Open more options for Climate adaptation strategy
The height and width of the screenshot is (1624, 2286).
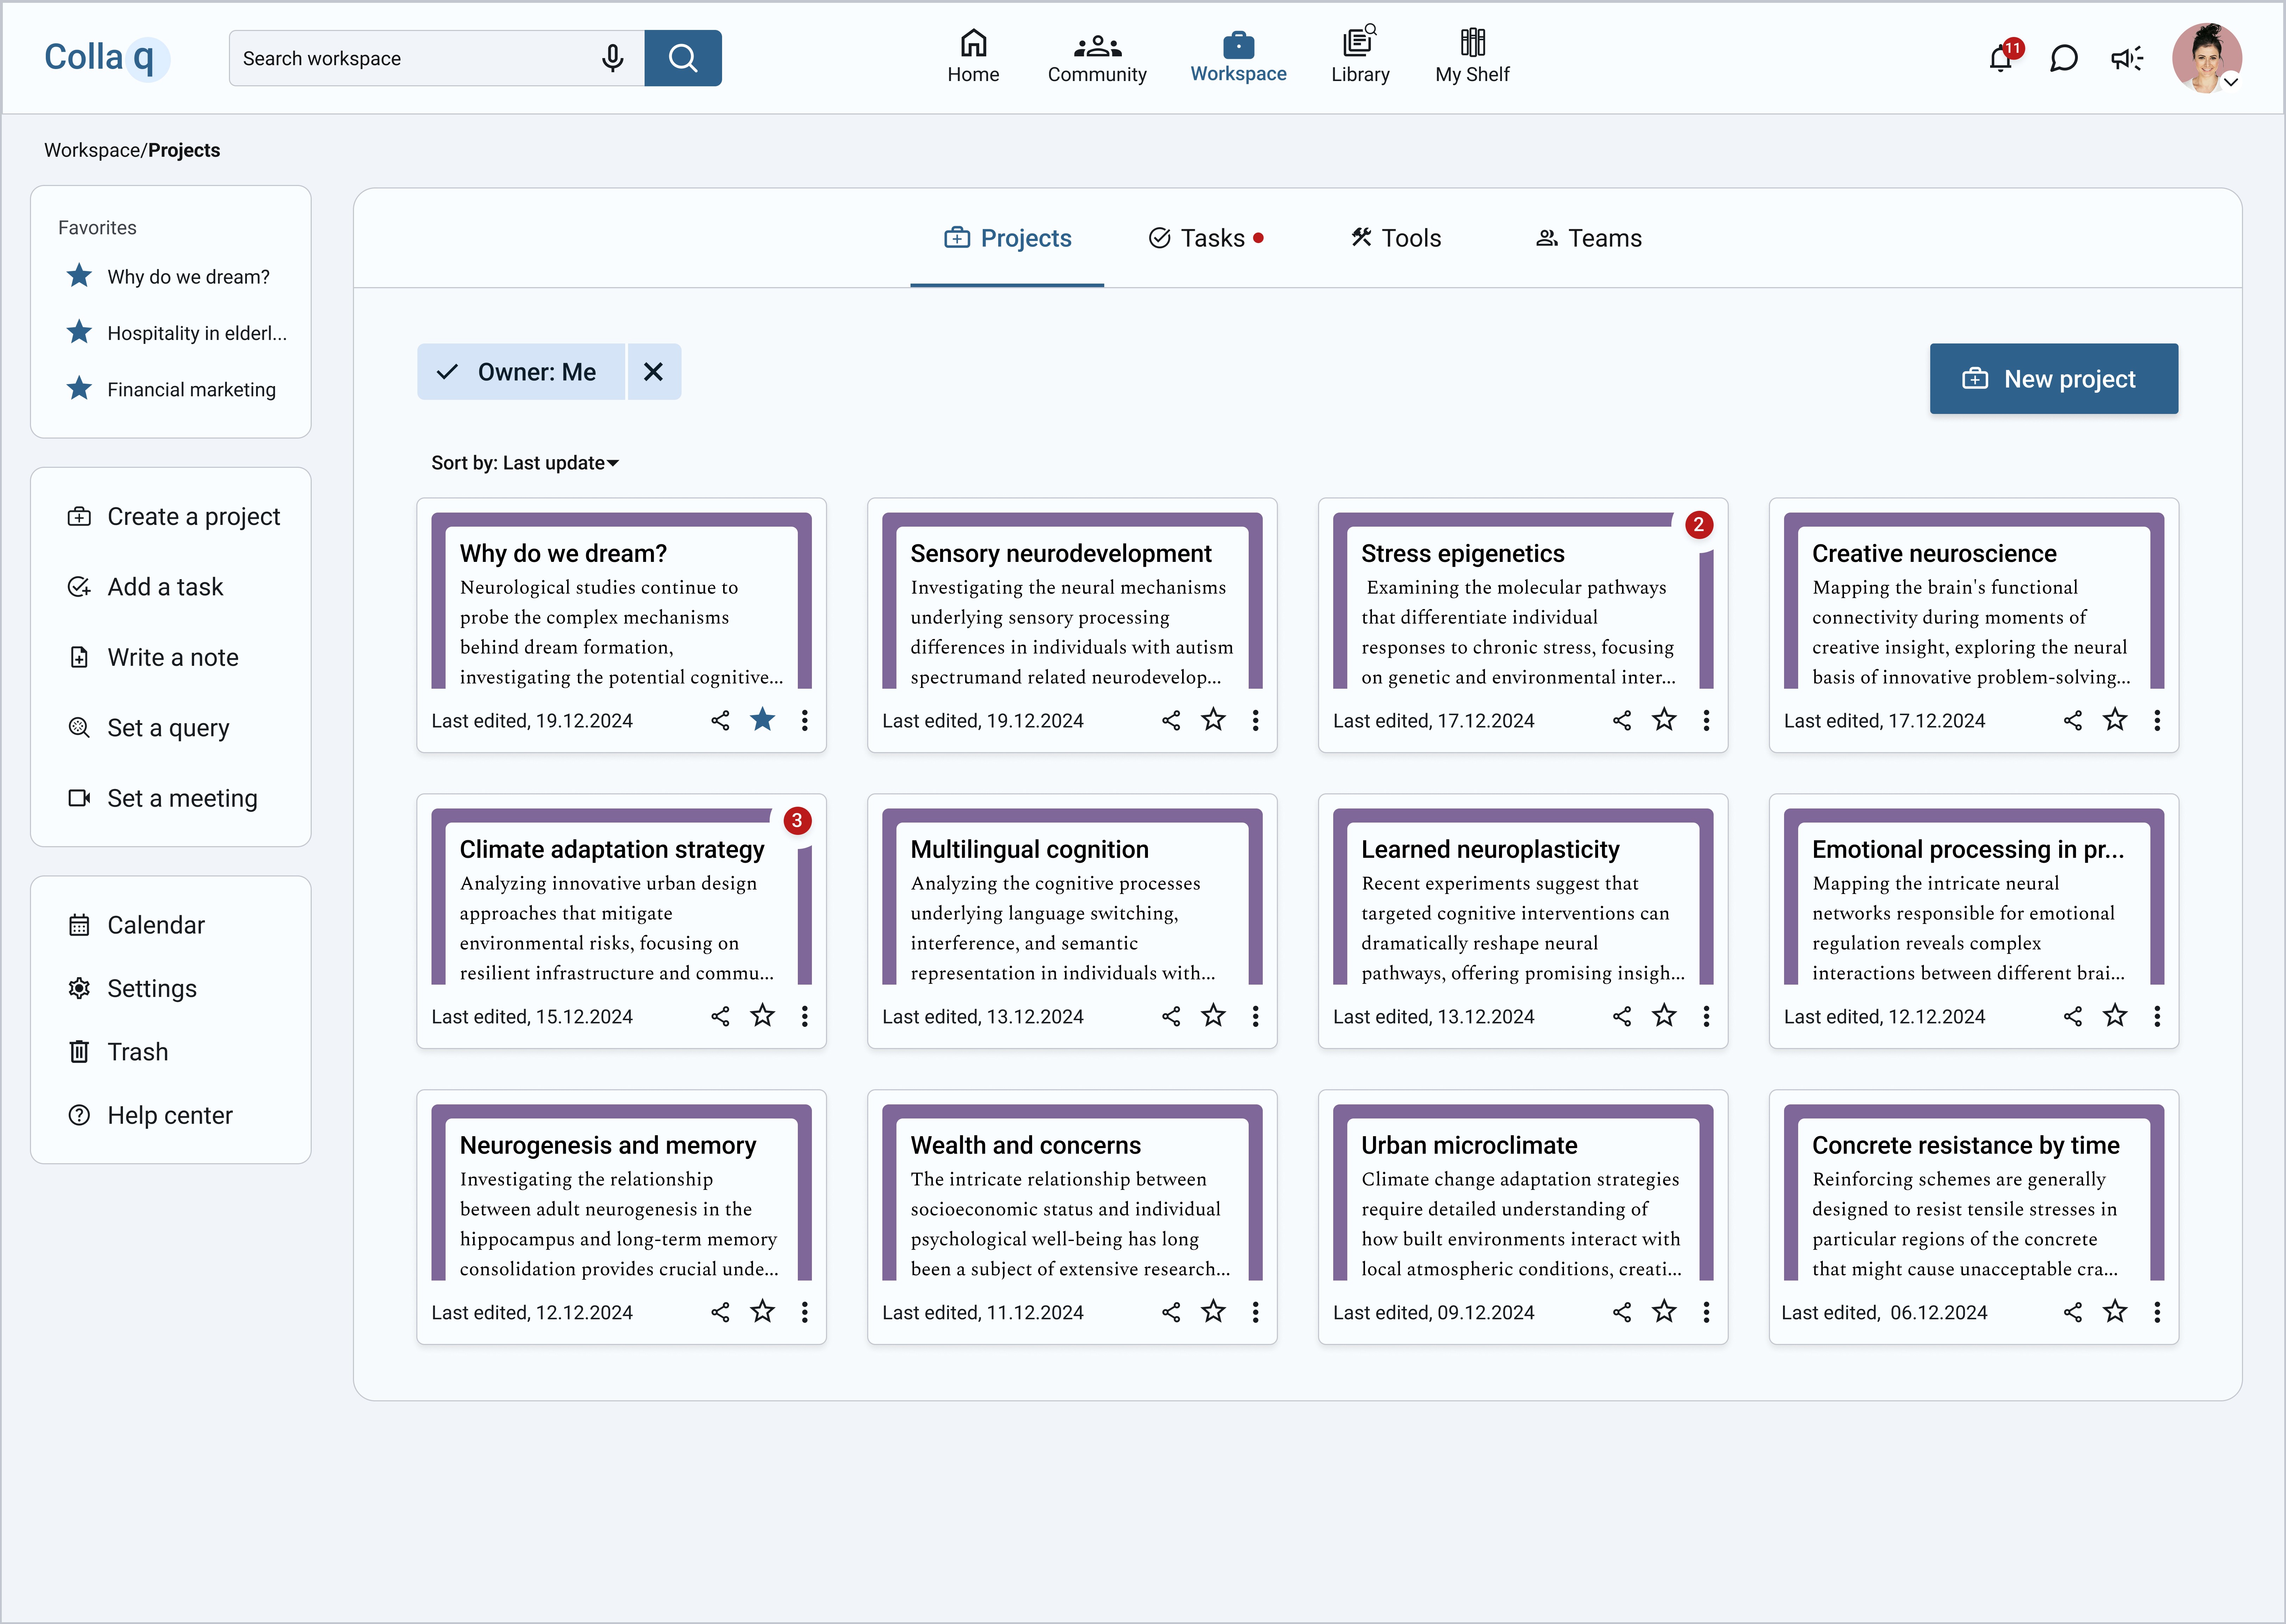click(805, 1016)
